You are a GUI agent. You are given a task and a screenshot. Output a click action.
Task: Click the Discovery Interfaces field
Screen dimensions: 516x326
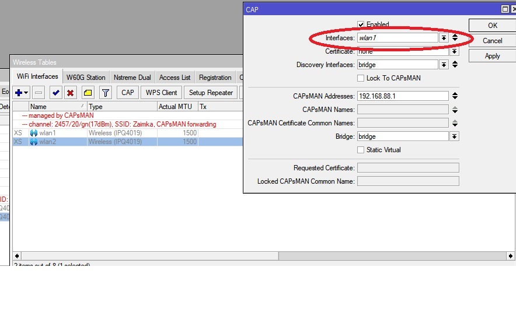[x=398, y=65]
